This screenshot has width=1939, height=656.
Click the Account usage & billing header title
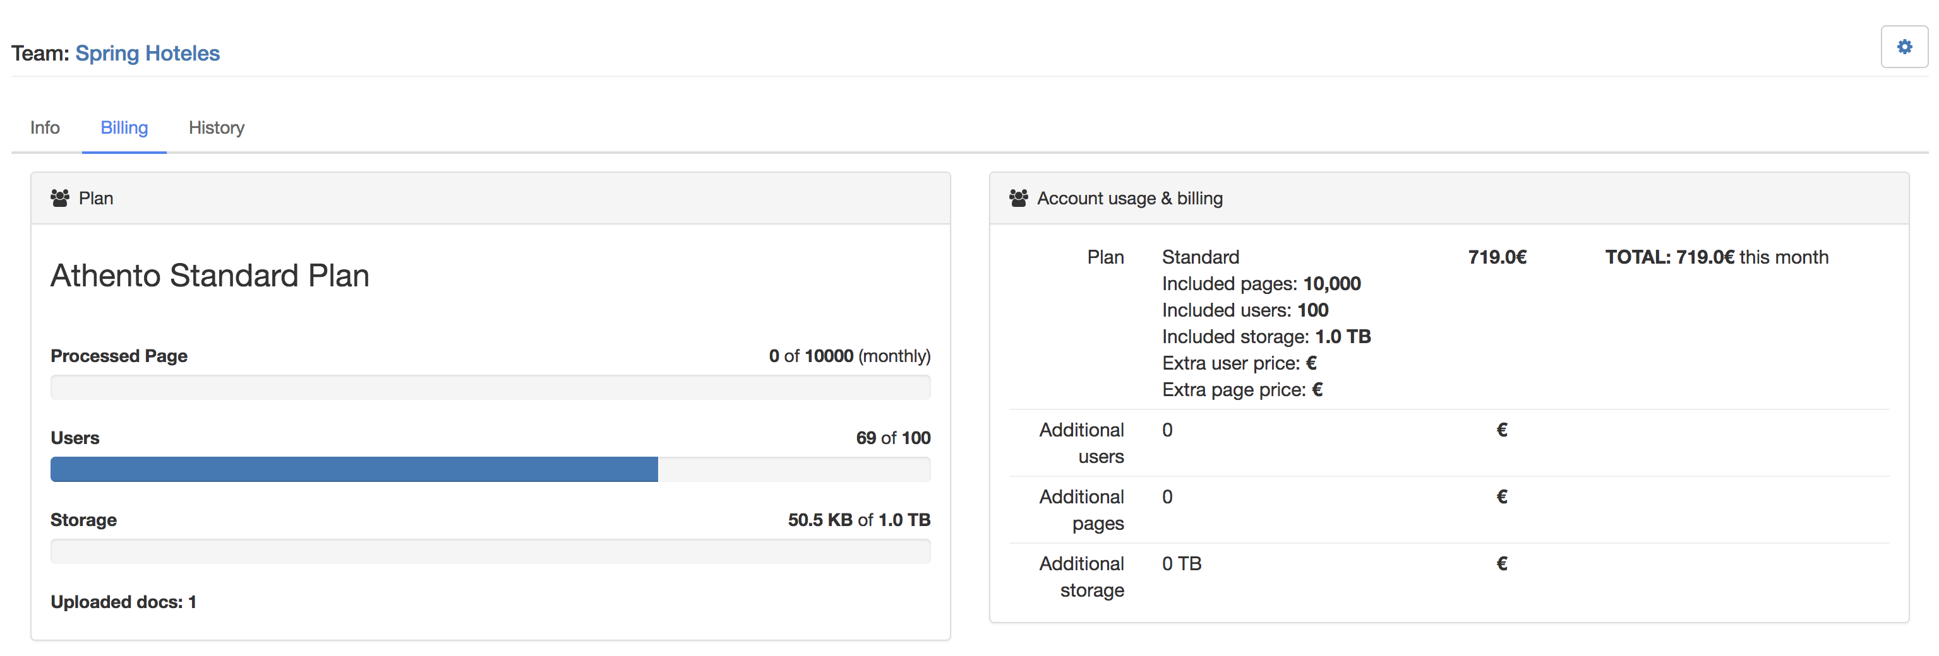1130,199
